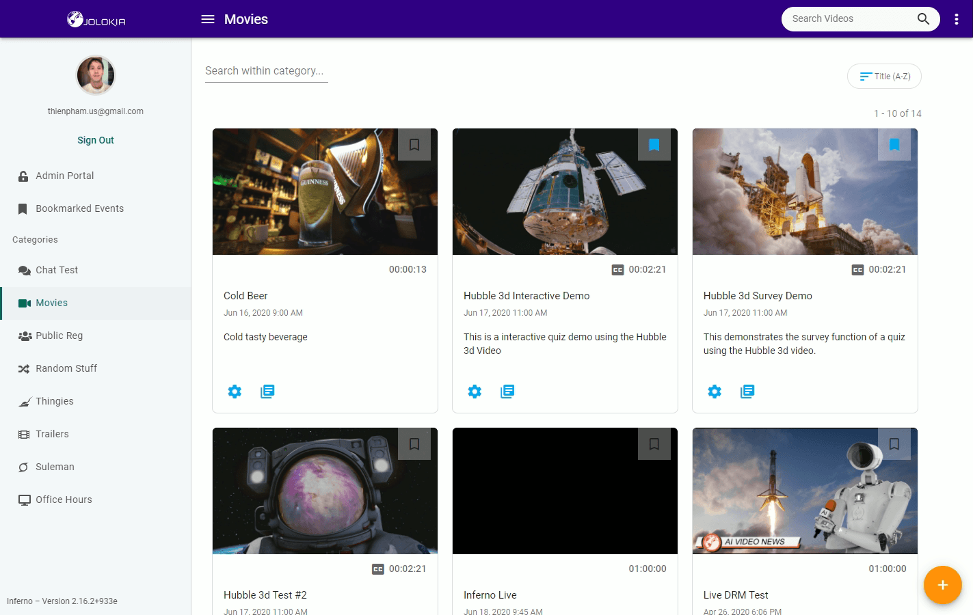
Task: Click the Hubble 3d Test #2 title
Action: tap(265, 595)
